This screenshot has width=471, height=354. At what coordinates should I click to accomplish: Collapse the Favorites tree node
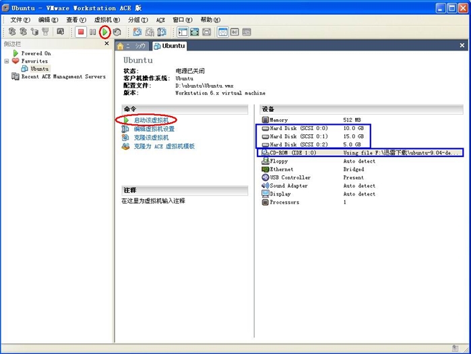[x=7, y=61]
